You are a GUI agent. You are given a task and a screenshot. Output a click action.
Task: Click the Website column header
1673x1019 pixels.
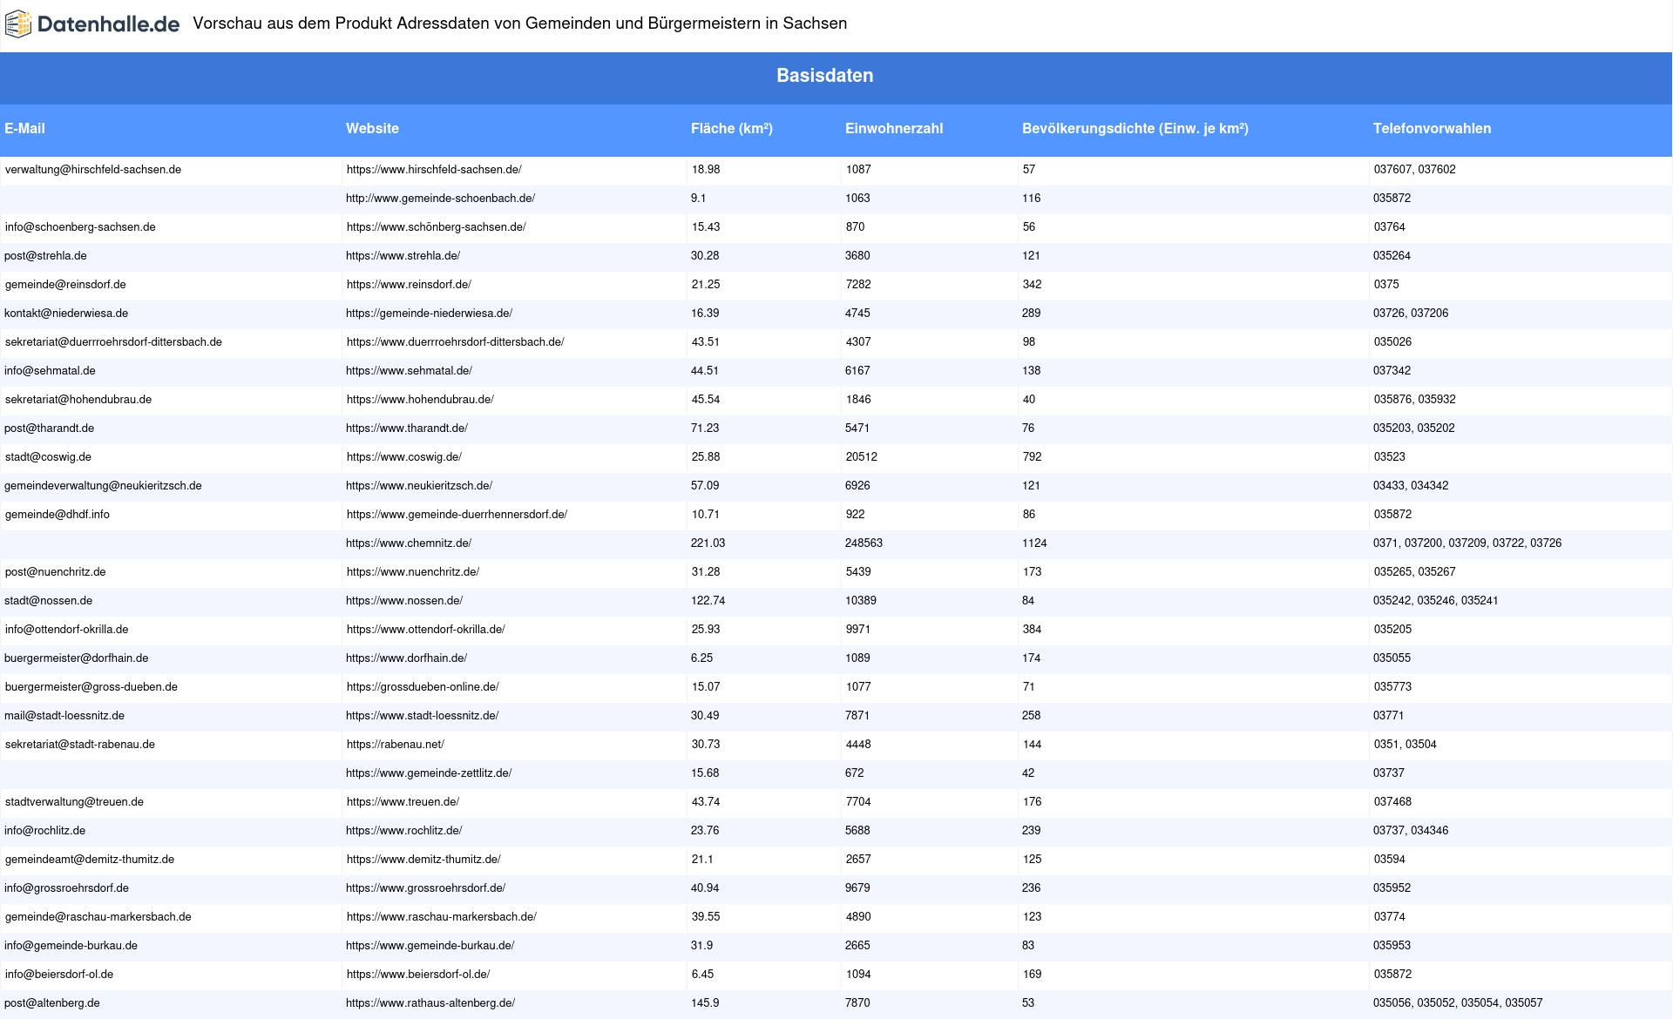[372, 128]
